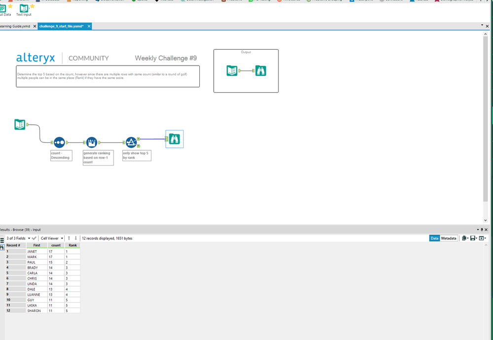
Task: Select the CHRIS cell in results
Action: coord(37,278)
